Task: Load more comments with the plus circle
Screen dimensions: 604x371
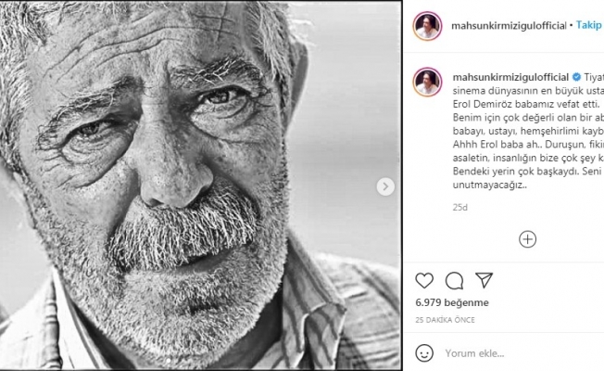Action: point(527,239)
